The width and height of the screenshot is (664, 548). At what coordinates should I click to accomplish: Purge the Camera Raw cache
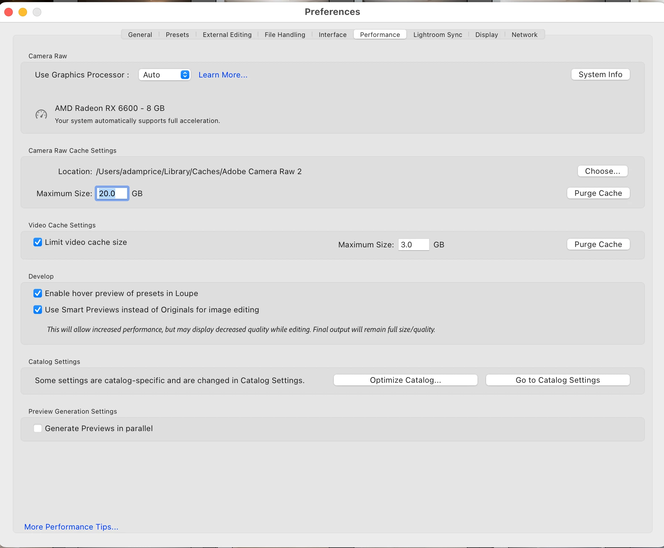598,193
